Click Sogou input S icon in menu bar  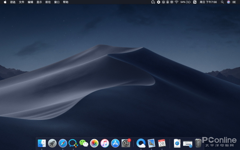(195, 2)
